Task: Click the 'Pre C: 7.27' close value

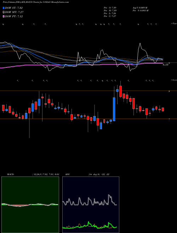Action: (x=110, y=16)
